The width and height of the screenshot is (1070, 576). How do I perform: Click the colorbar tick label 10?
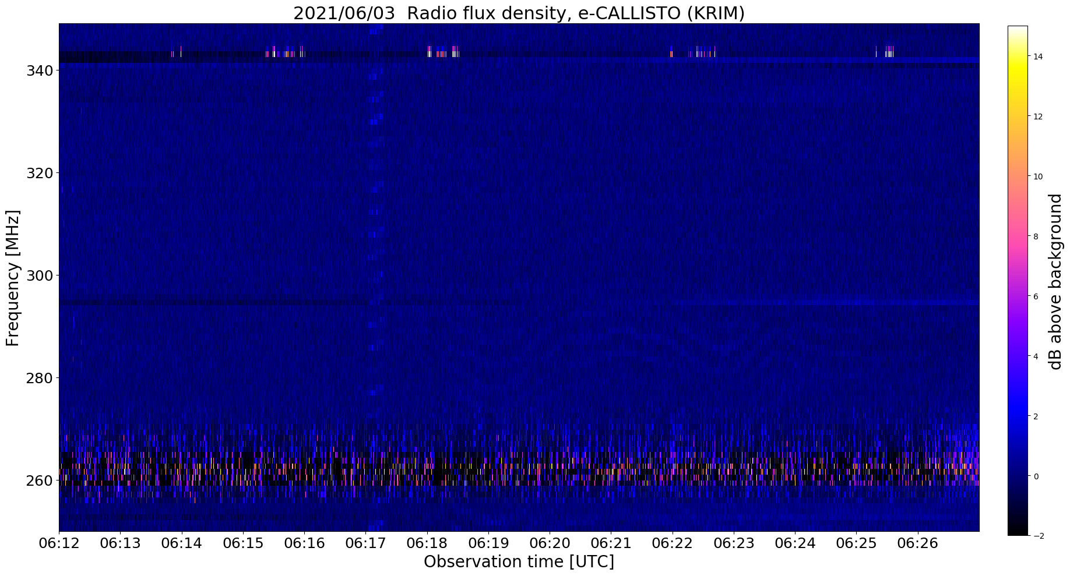1038,176
